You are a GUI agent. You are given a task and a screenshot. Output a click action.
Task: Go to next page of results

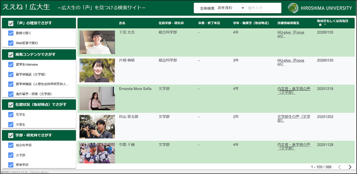pyautogui.click(x=350, y=167)
